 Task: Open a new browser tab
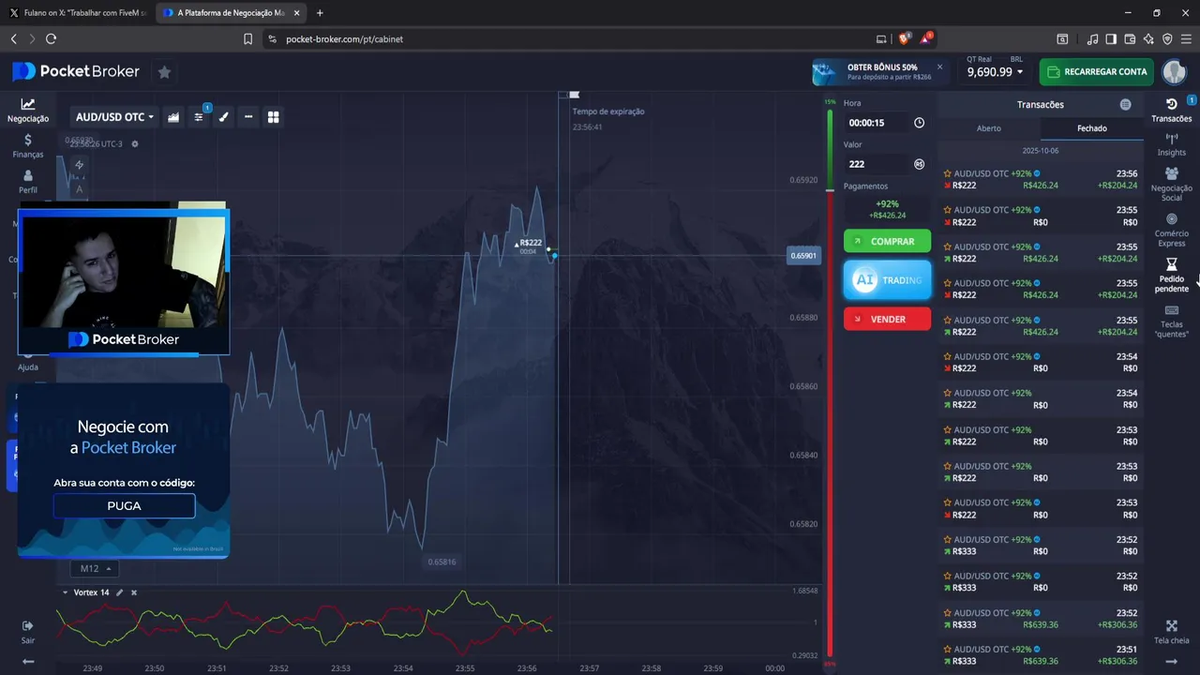point(320,13)
